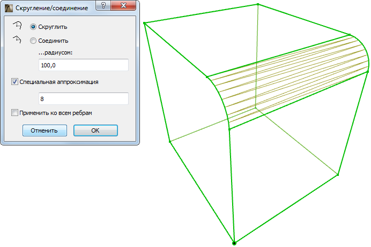Screen dimensions: 371x247
Task: Click the black hotspot at bottom vertex
Action: tap(234, 243)
